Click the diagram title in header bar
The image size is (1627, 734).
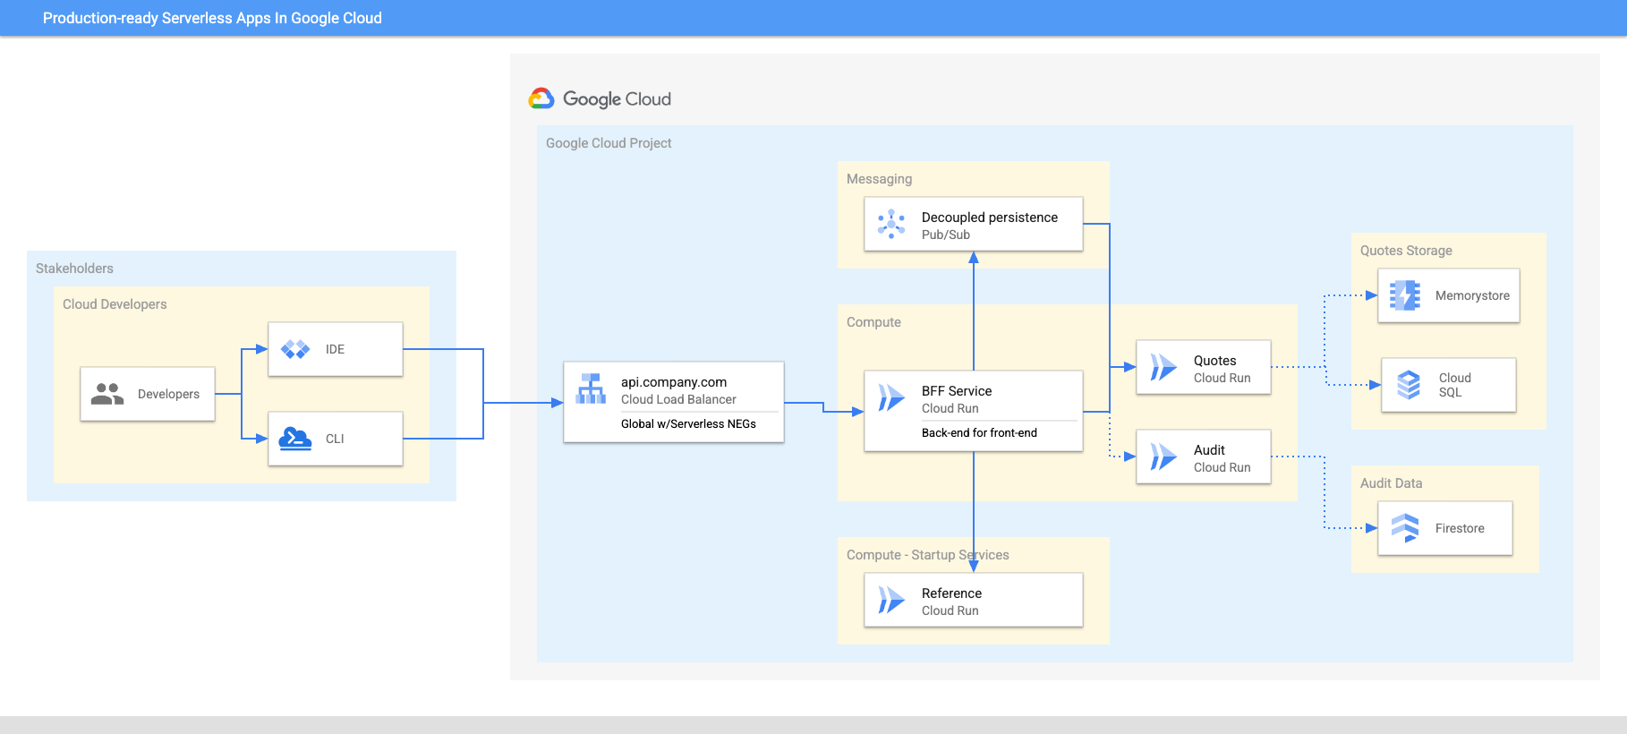coord(212,18)
